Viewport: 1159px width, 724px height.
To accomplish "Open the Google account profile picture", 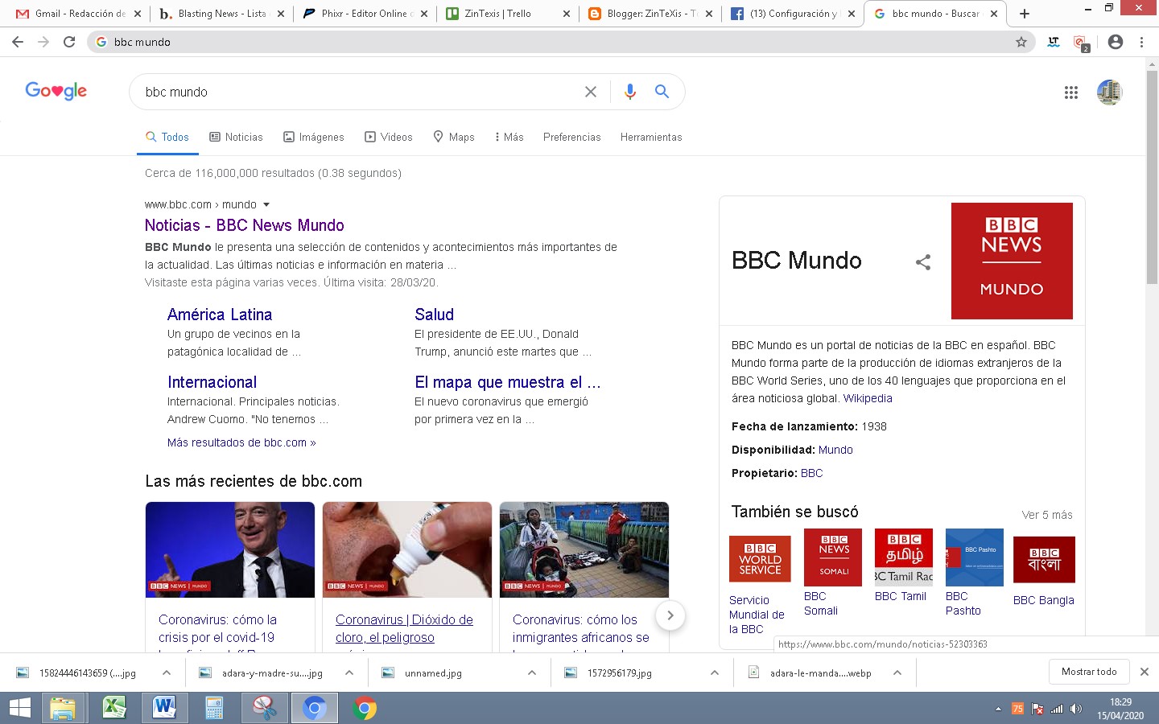I will tap(1110, 93).
